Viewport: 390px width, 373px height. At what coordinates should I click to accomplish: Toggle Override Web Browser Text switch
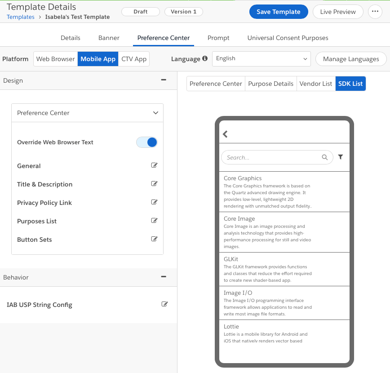147,142
